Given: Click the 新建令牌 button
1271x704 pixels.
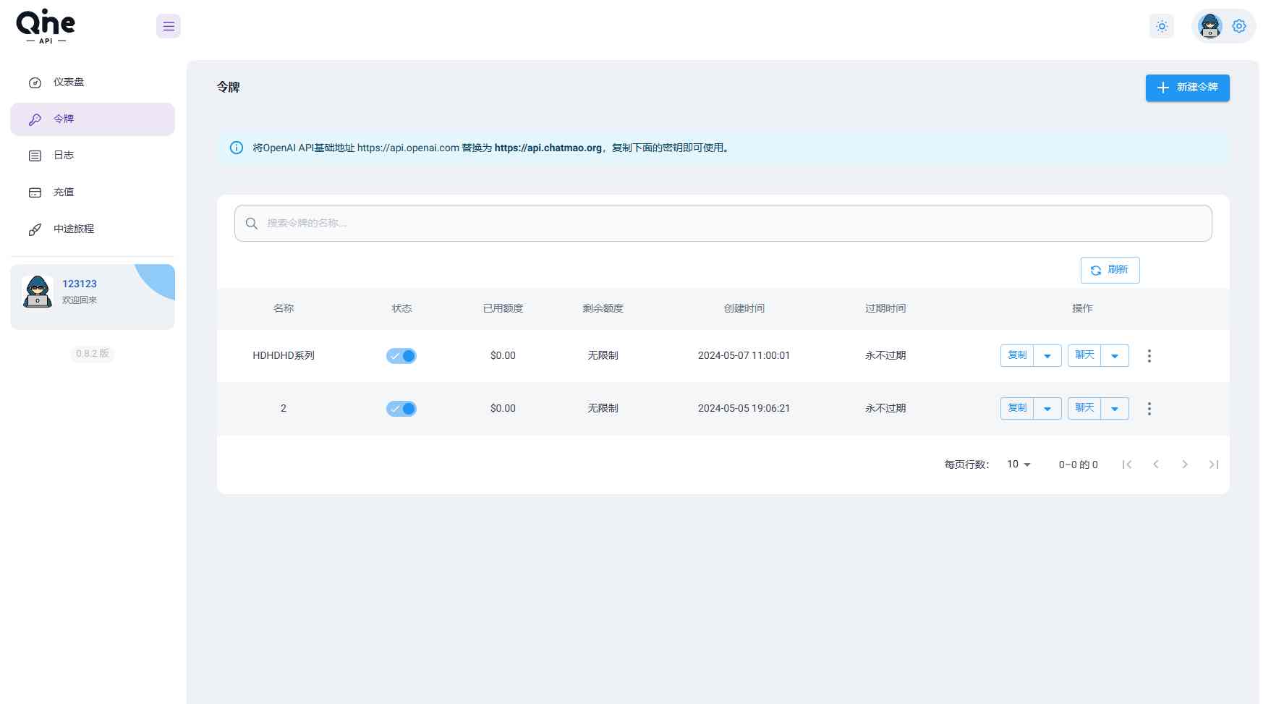Looking at the screenshot, I should [x=1187, y=88].
